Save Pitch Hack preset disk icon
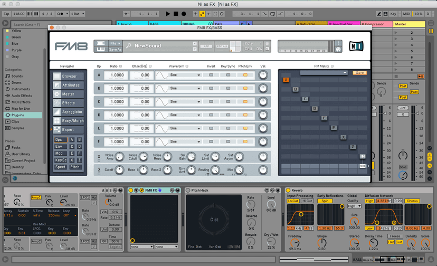437x266 pixels. [x=278, y=191]
